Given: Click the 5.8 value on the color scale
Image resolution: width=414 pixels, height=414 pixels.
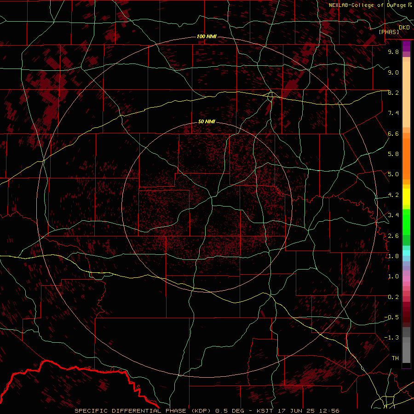Looking at the screenshot, I should click(x=393, y=154).
